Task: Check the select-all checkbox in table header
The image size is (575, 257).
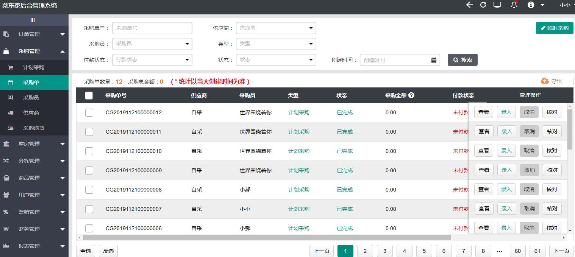Action: coord(89,95)
